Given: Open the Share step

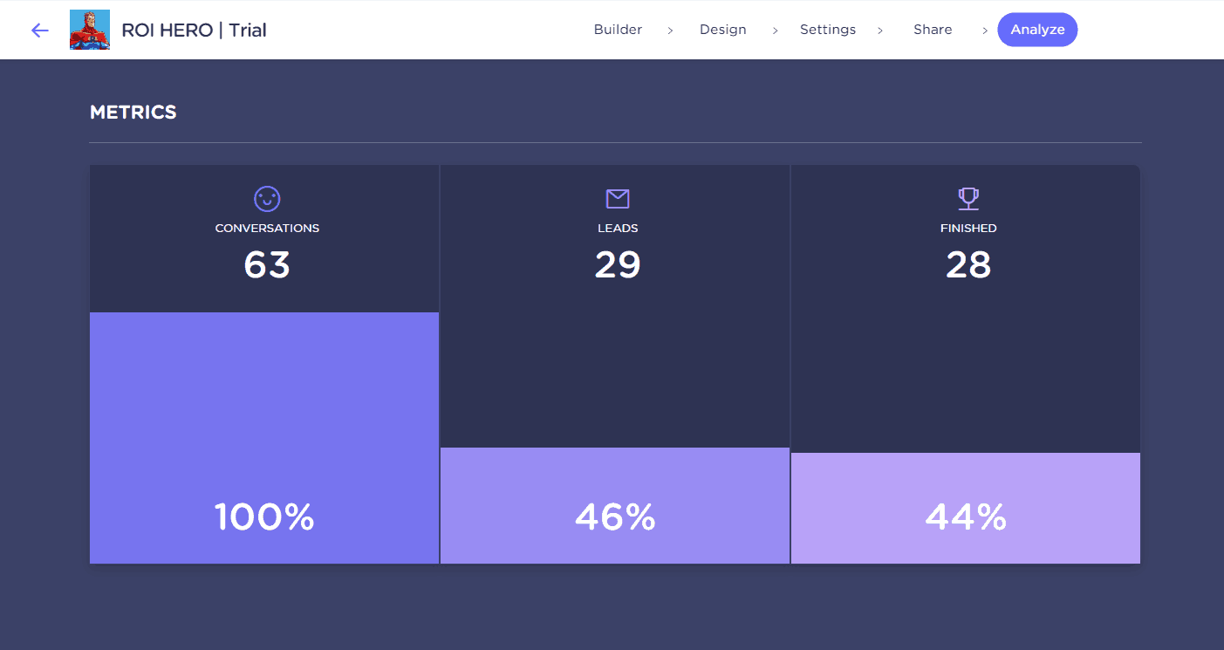Looking at the screenshot, I should pyautogui.click(x=933, y=30).
